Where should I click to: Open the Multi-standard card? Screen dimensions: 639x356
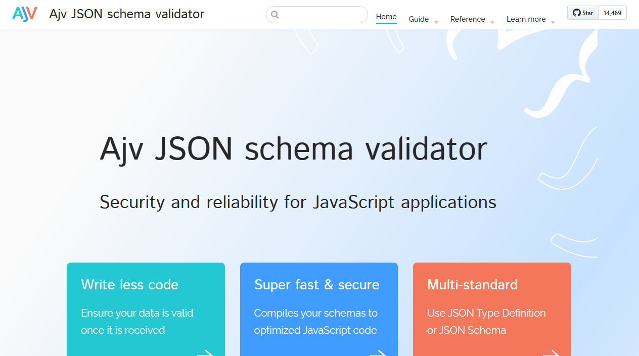pos(492,308)
